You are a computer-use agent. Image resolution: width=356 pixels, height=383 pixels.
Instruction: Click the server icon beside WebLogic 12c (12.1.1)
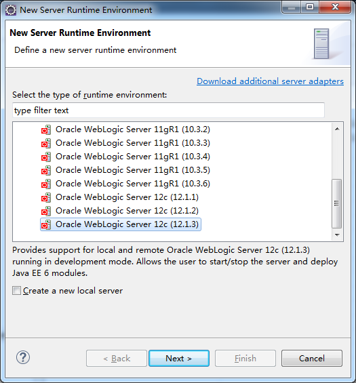click(x=46, y=198)
